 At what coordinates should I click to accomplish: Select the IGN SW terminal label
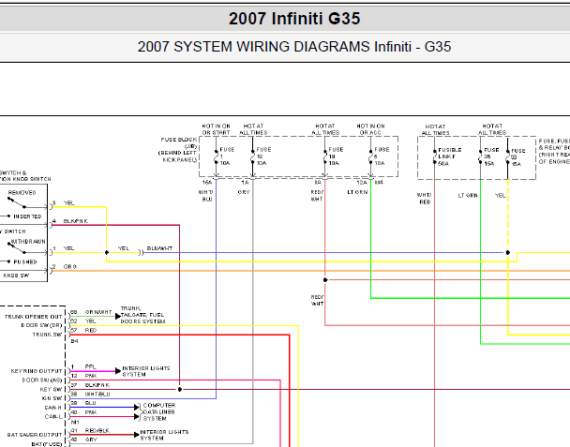(x=52, y=398)
